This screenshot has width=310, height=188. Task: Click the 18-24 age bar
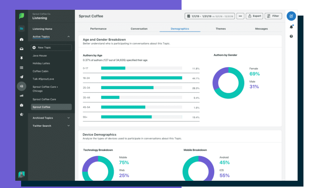(142, 78)
